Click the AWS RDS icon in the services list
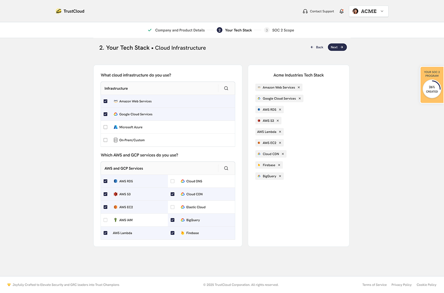The height and width of the screenshot is (293, 444). (115, 181)
